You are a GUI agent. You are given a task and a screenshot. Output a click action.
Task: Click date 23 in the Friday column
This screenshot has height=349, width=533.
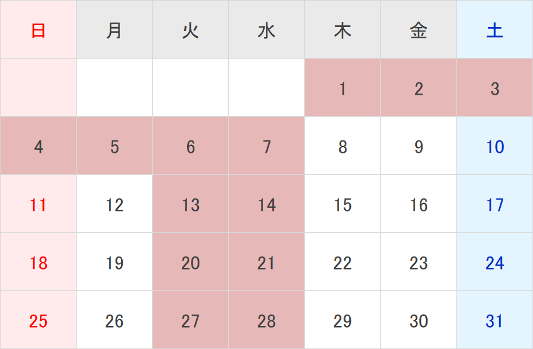pos(419,263)
